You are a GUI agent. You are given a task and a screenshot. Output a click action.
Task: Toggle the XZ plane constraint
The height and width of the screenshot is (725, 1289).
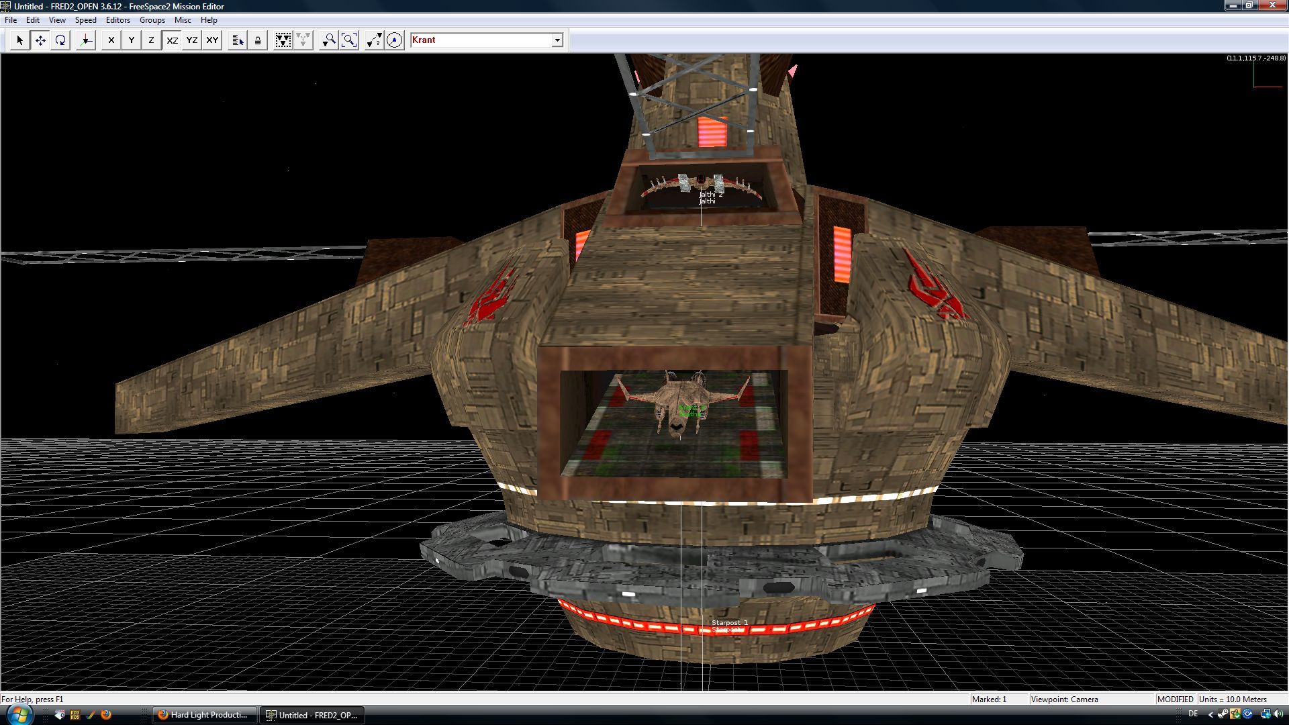pos(172,40)
